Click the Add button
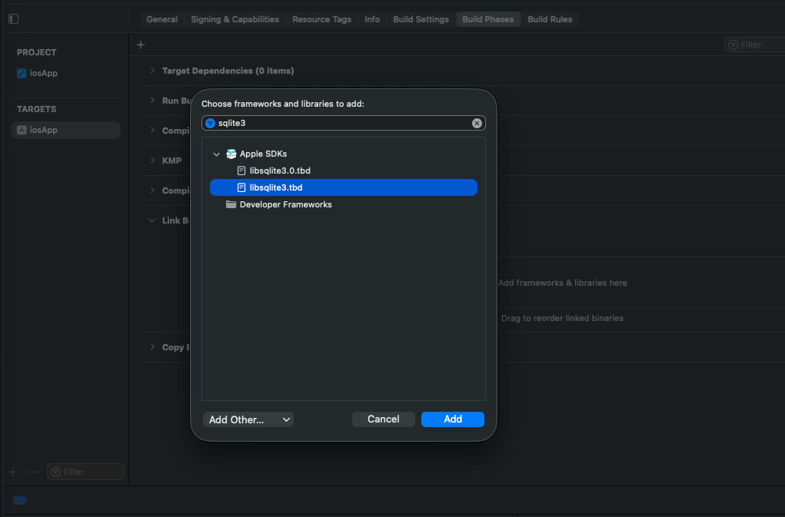Screen dimensions: 785x517 click(453, 419)
